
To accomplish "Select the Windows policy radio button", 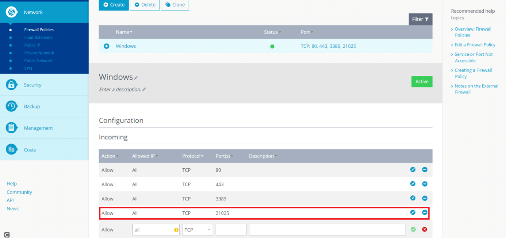I will click(106, 46).
